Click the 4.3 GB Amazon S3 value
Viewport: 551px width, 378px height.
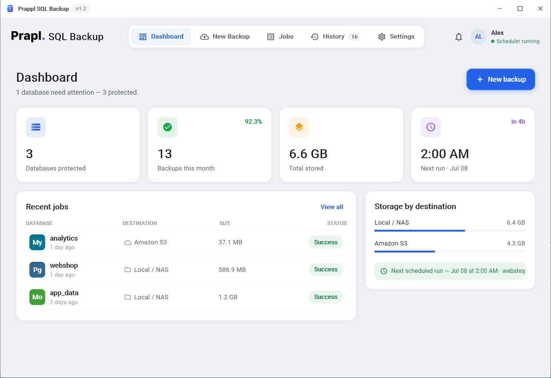pyautogui.click(x=516, y=244)
